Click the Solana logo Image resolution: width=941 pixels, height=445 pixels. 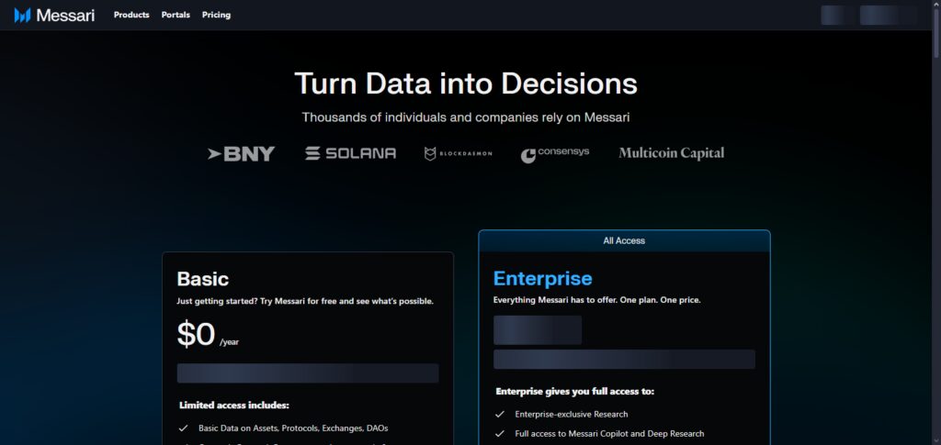(x=350, y=153)
